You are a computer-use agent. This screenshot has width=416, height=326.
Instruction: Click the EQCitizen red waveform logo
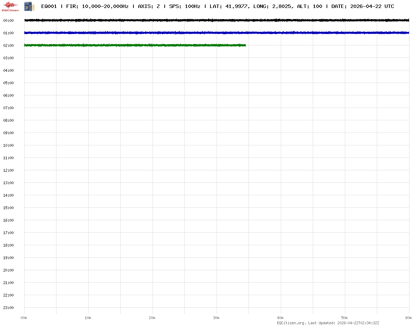coord(10,6)
